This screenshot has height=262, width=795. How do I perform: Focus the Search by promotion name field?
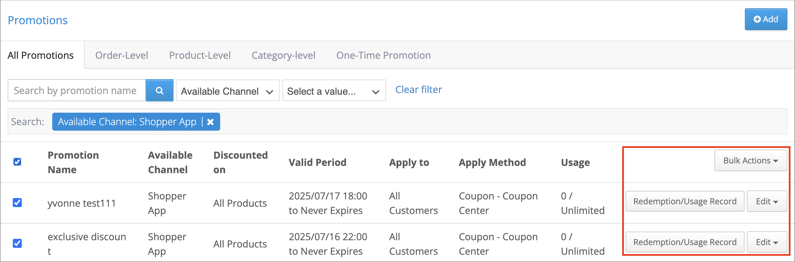(x=76, y=91)
